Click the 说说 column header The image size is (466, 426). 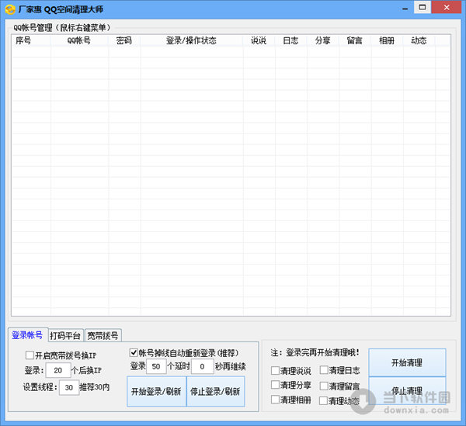coord(259,40)
